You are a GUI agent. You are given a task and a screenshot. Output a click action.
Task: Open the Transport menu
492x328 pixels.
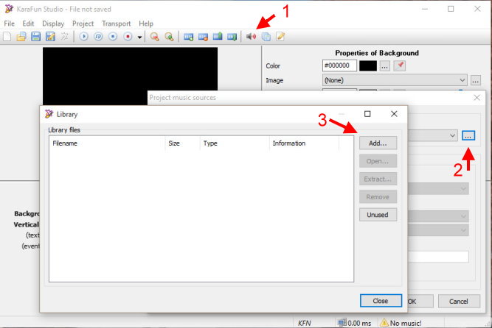116,24
